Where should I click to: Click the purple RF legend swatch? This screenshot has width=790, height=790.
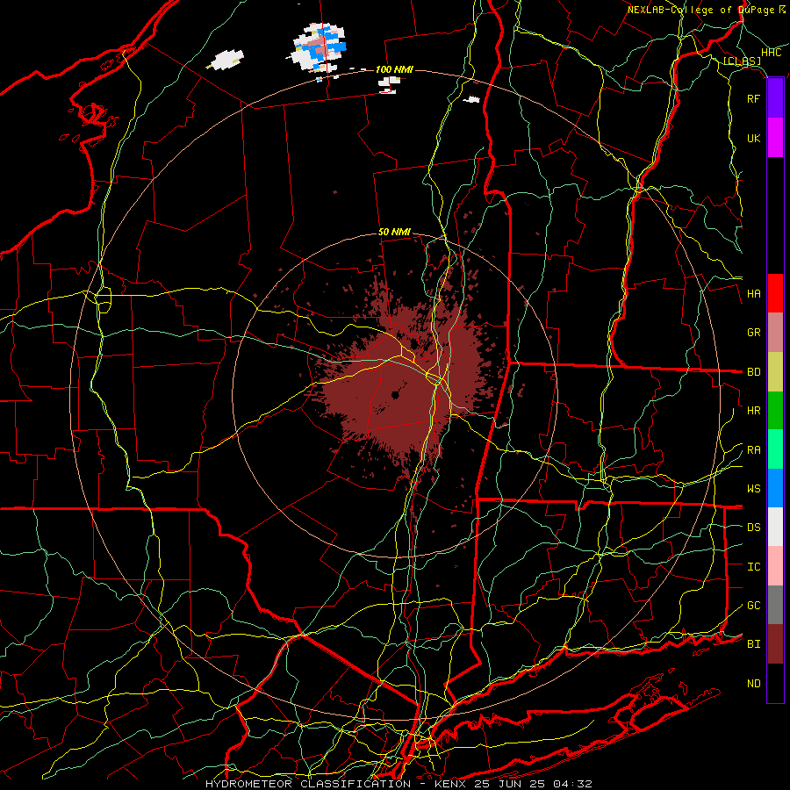(775, 98)
